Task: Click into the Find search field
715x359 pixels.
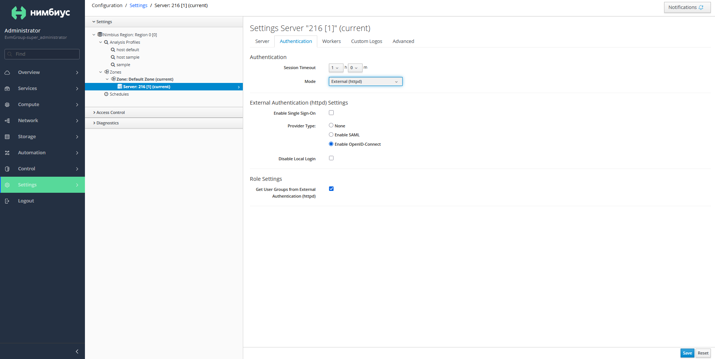Action: [42, 54]
